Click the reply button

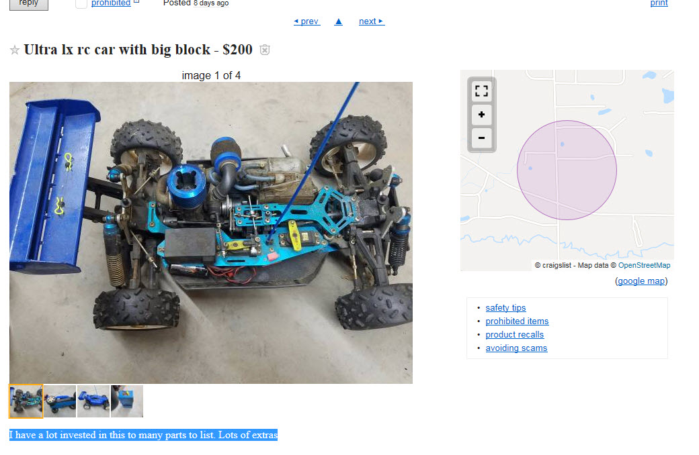[28, 3]
